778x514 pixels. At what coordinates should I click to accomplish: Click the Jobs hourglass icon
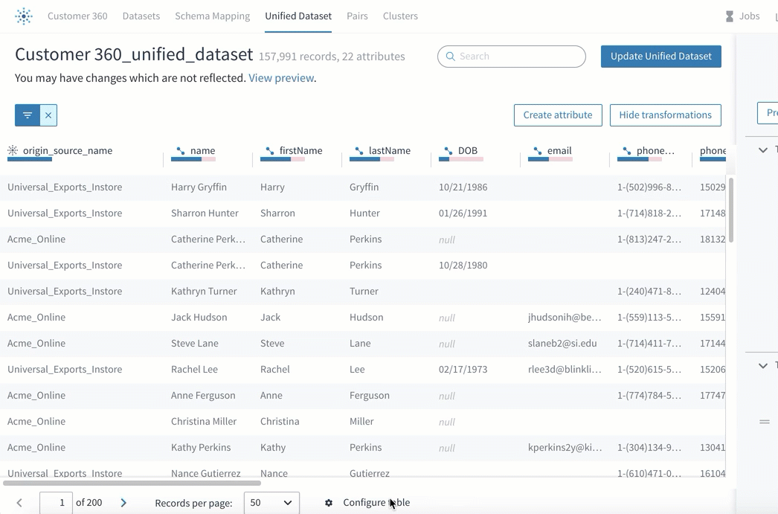point(730,16)
